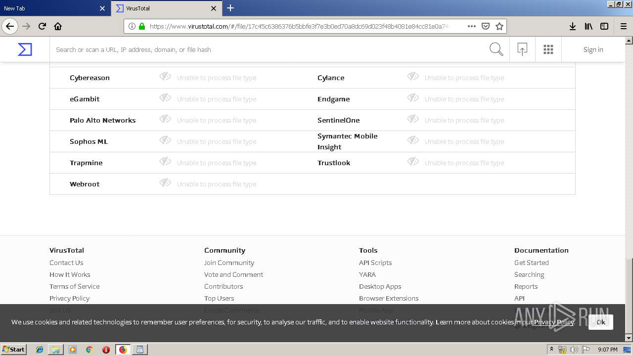
Task: Open How It Works link
Action: (x=70, y=274)
